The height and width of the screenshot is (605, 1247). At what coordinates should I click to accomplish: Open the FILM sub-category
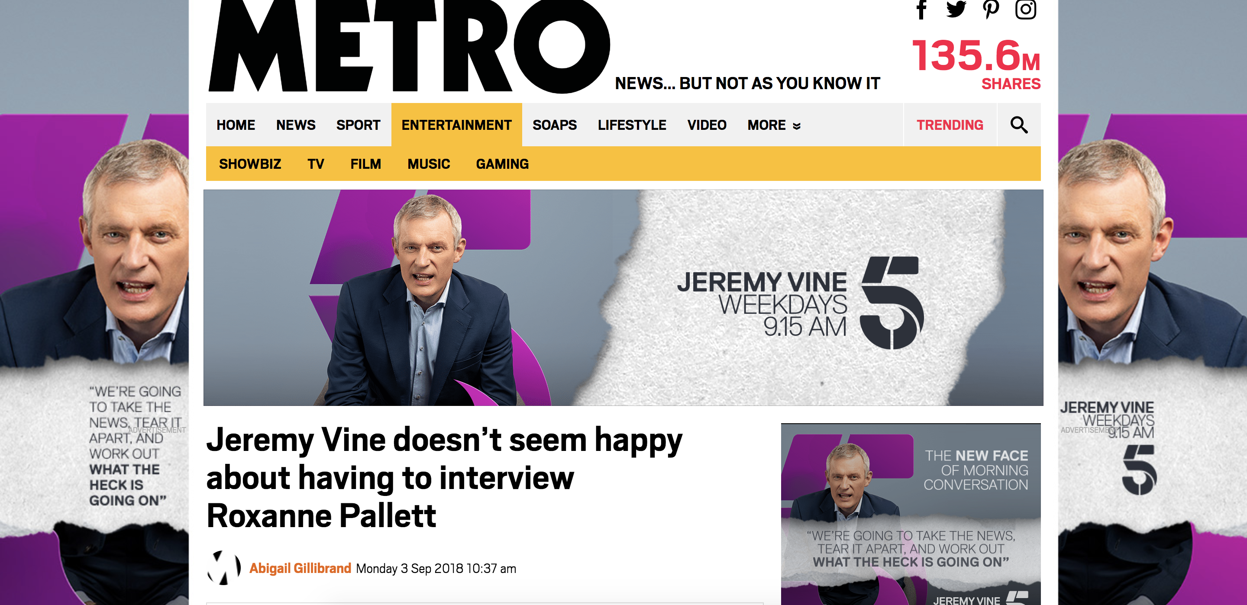365,164
